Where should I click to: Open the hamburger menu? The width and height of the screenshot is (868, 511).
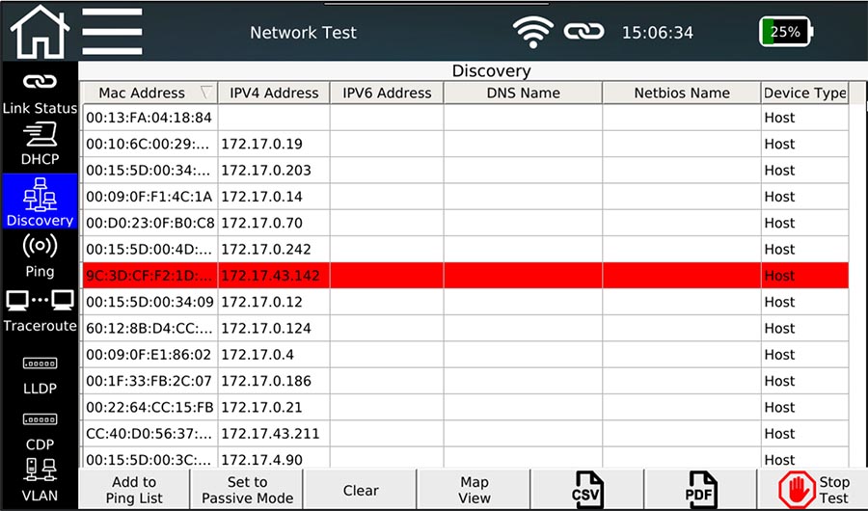pos(113,31)
